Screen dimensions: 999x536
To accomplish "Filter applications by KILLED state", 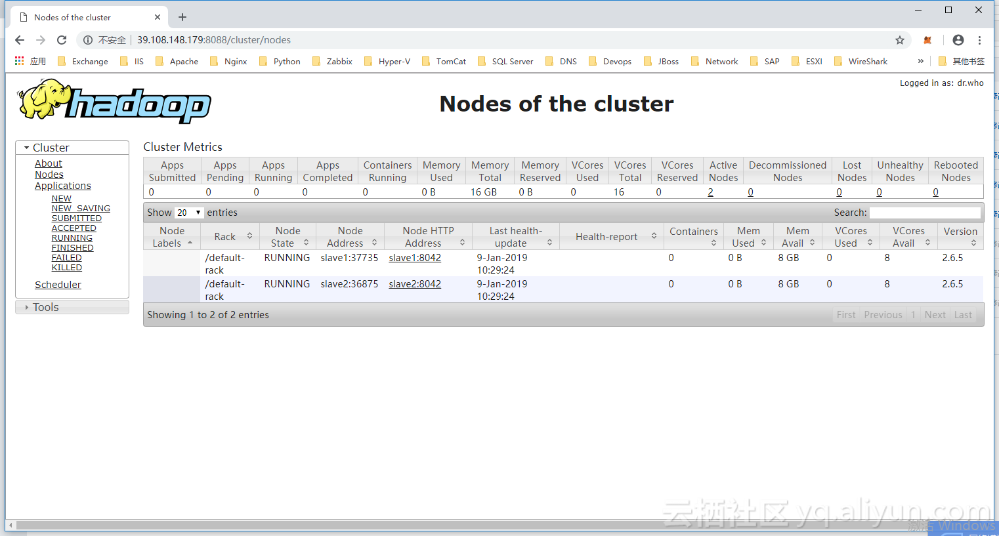I will click(67, 268).
